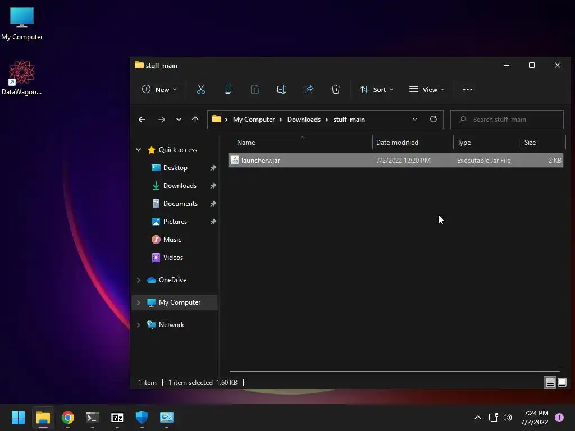Go back with the left arrow
Screen dimensions: 575x431
[x=142, y=120]
